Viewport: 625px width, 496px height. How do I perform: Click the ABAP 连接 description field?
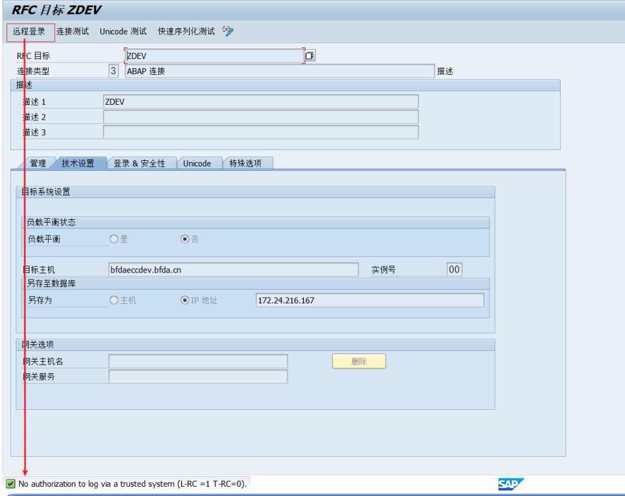(x=280, y=71)
